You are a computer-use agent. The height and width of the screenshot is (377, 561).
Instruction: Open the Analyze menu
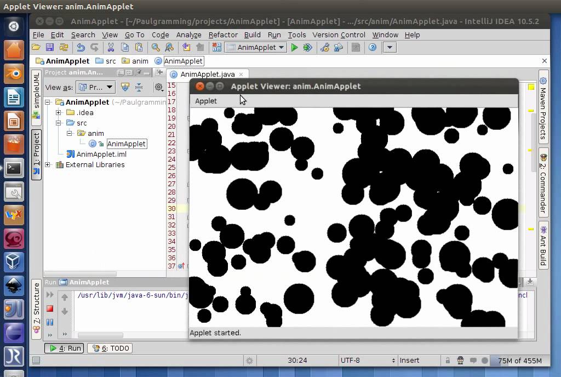tap(188, 35)
